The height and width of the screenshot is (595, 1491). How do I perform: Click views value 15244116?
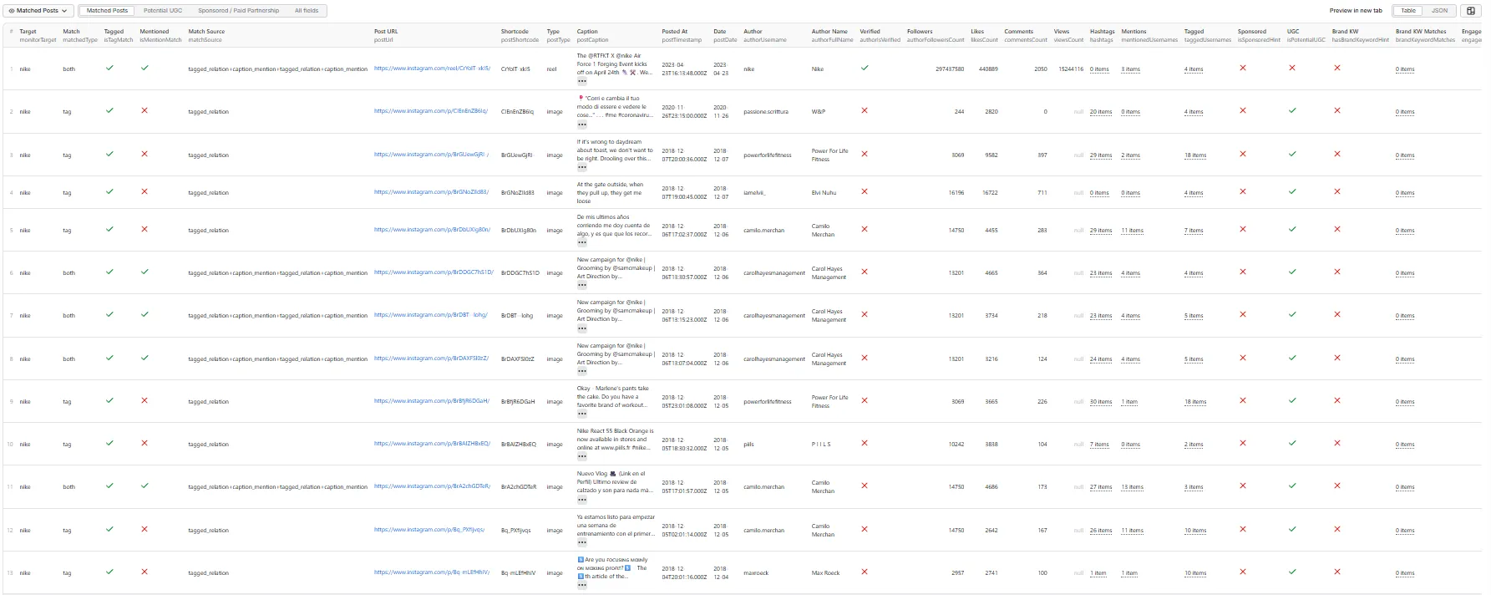coord(1069,69)
